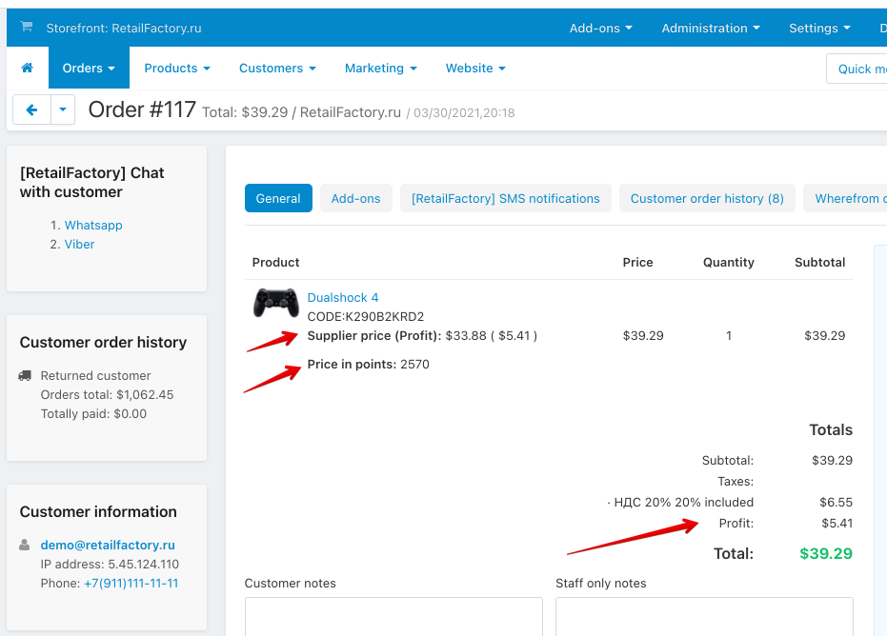Open Customer order history (8) tab

pyautogui.click(x=707, y=198)
